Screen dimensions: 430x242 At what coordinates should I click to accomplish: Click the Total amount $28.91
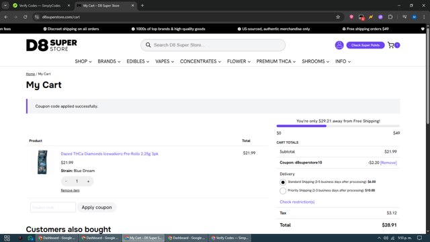[x=389, y=225]
